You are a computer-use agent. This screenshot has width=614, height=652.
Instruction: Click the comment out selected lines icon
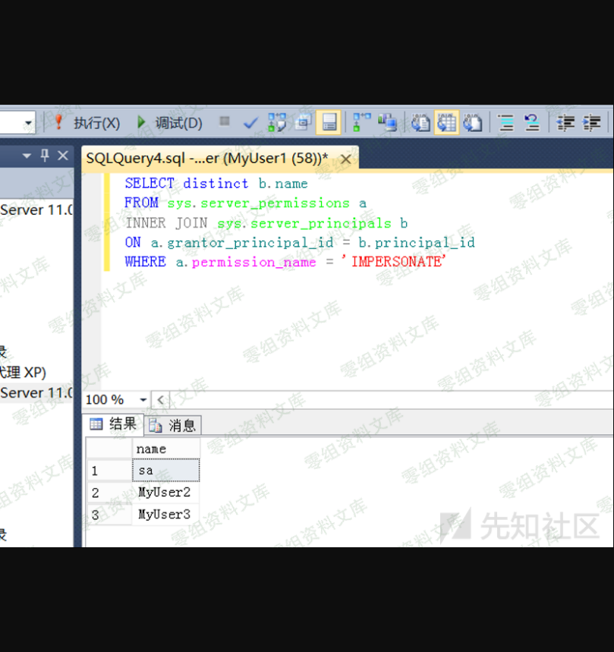pyautogui.click(x=506, y=123)
